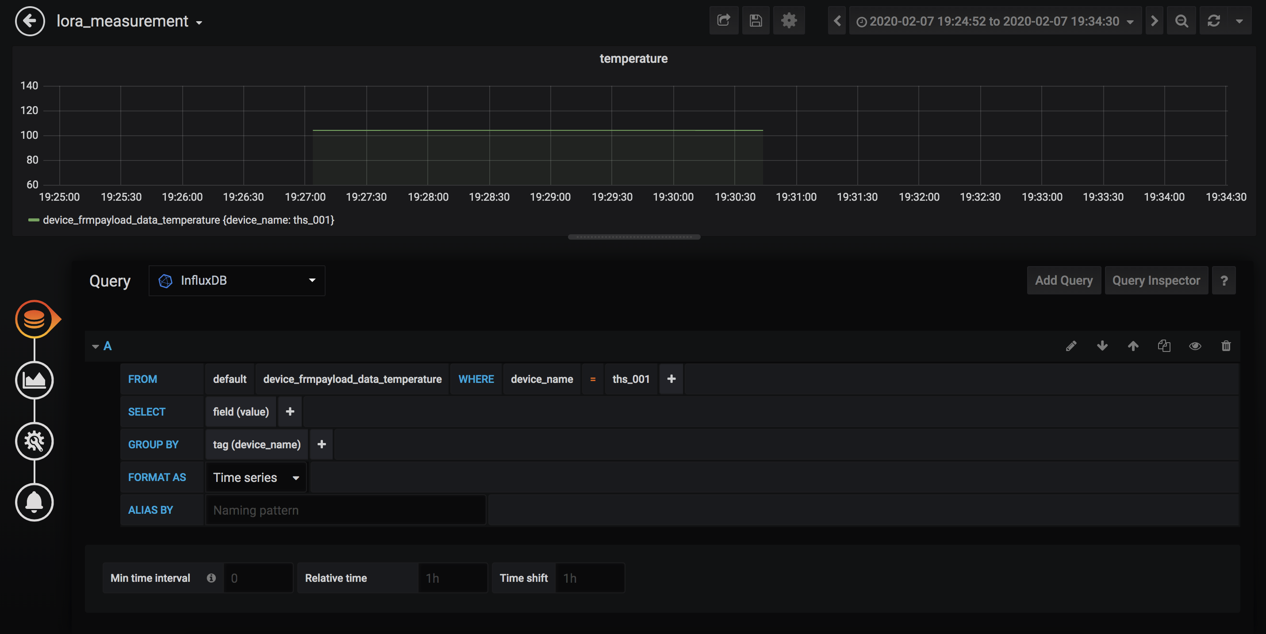Open the General panel settings wrench icon
Viewport: 1266px width, 634px height.
[35, 441]
